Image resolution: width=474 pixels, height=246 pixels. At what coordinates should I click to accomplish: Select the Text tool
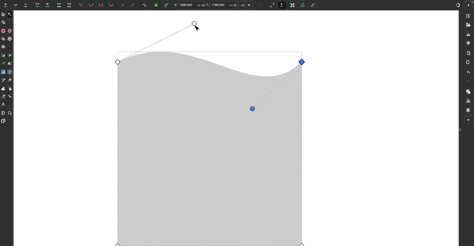pos(10,63)
